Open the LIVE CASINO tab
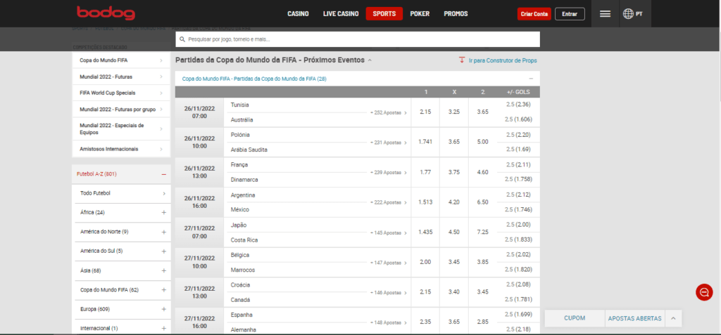 click(341, 14)
